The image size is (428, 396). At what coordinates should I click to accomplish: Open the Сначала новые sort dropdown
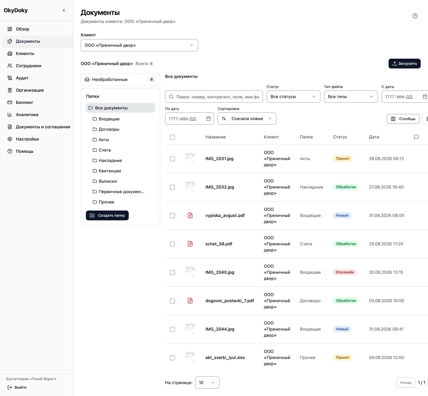point(247,119)
